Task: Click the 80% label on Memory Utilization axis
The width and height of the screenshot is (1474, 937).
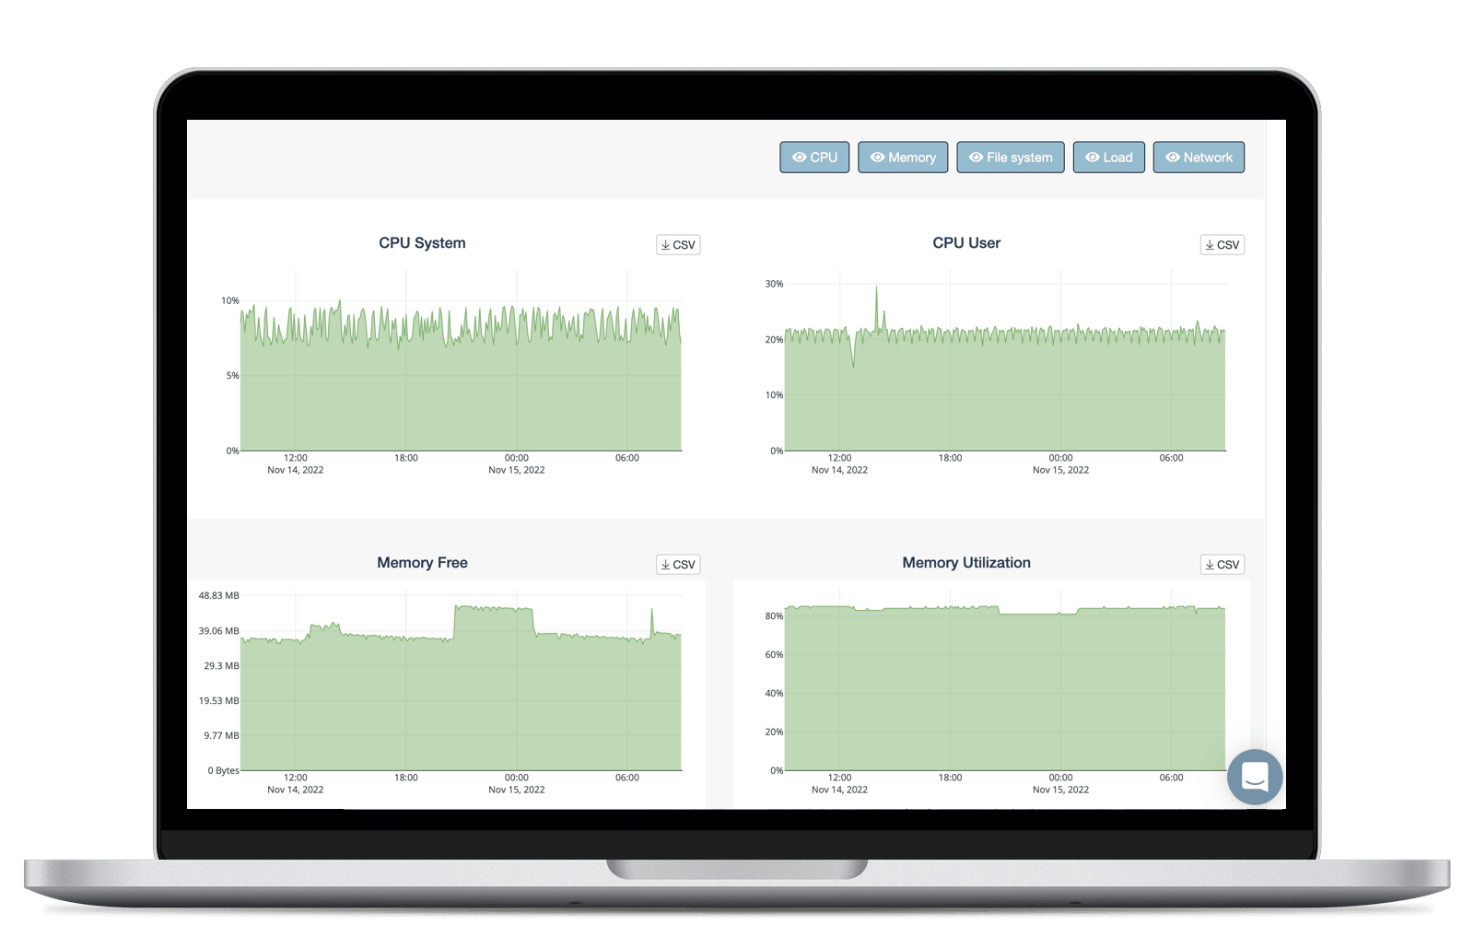Action: pos(774,616)
